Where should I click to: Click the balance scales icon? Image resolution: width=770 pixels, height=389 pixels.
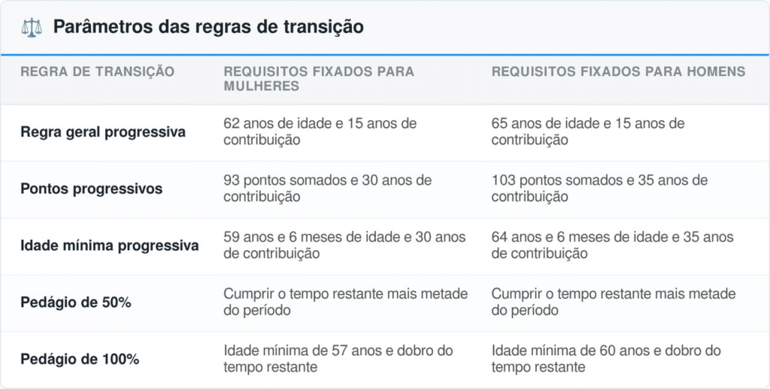coord(32,28)
